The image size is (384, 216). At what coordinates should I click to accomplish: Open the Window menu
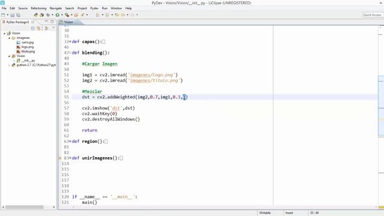coord(116,8)
